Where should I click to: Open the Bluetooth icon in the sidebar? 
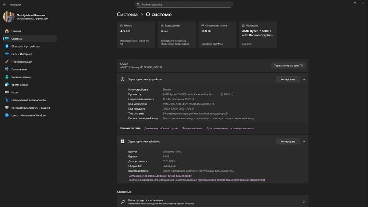7,46
